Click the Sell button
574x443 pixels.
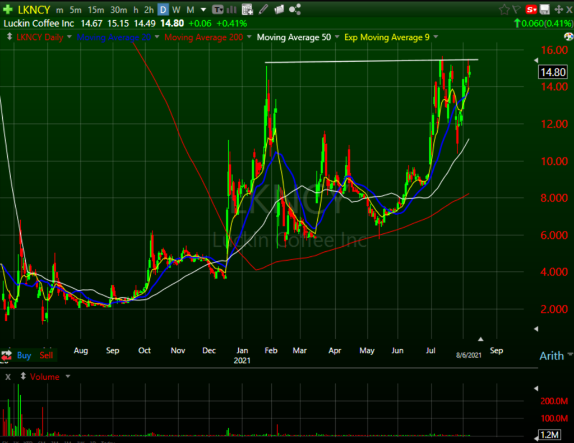(46, 356)
